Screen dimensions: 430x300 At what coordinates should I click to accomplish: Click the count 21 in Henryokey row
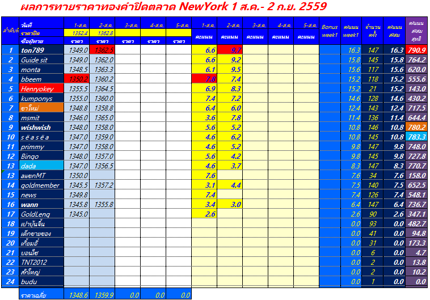[x=372, y=88]
